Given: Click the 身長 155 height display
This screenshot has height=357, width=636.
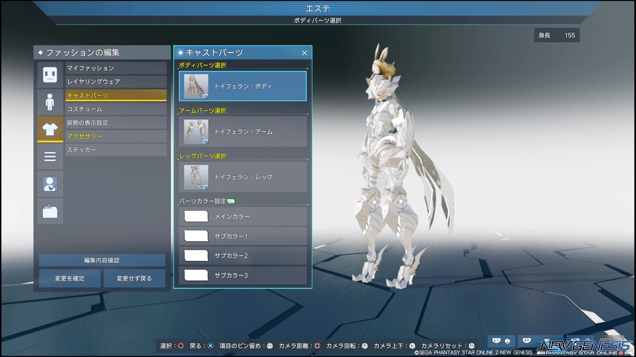Looking at the screenshot, I should coord(556,35).
